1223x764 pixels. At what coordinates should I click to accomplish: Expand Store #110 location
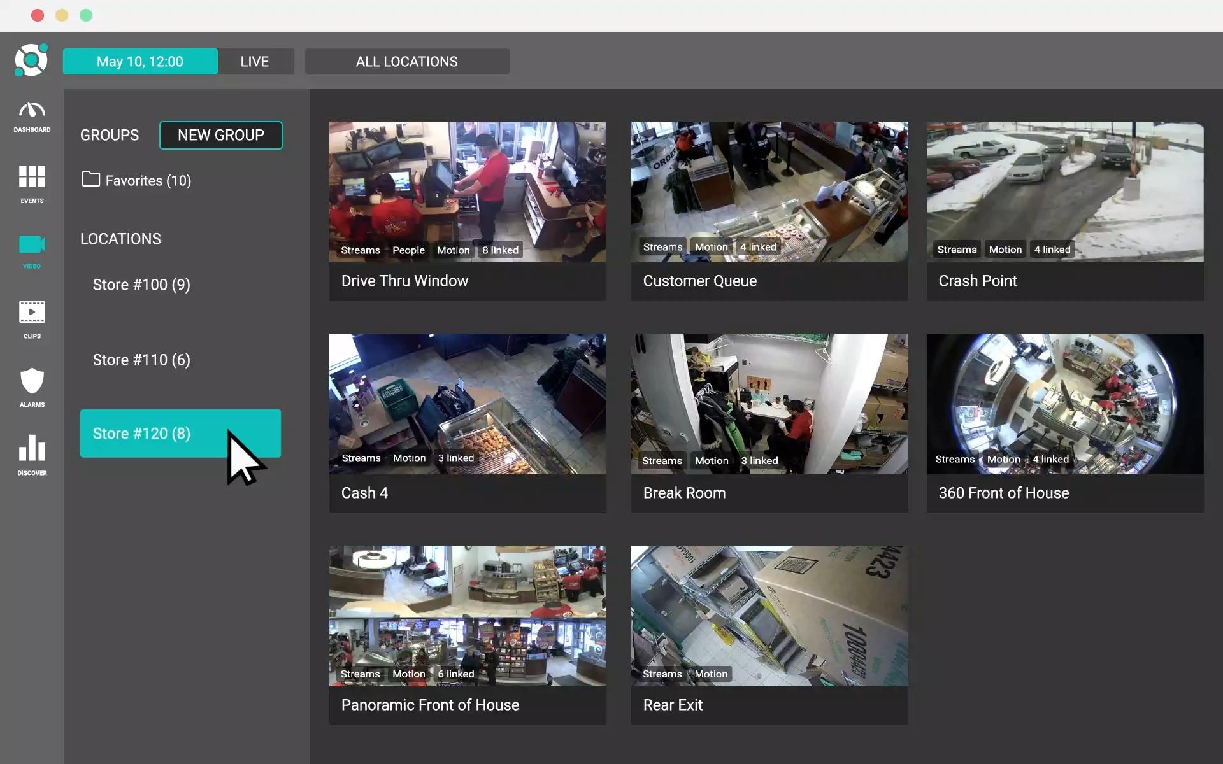tap(141, 360)
